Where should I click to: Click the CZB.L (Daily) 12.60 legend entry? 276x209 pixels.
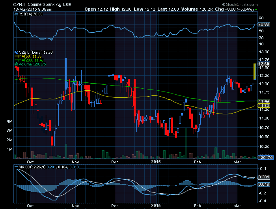[x=35, y=52]
